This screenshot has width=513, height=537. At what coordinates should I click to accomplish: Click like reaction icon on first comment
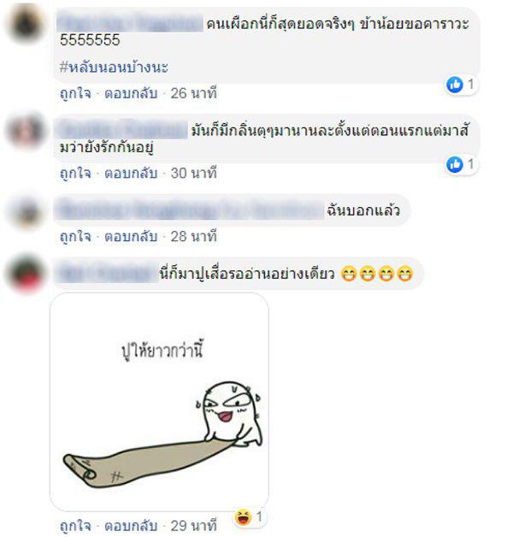pos(455,85)
